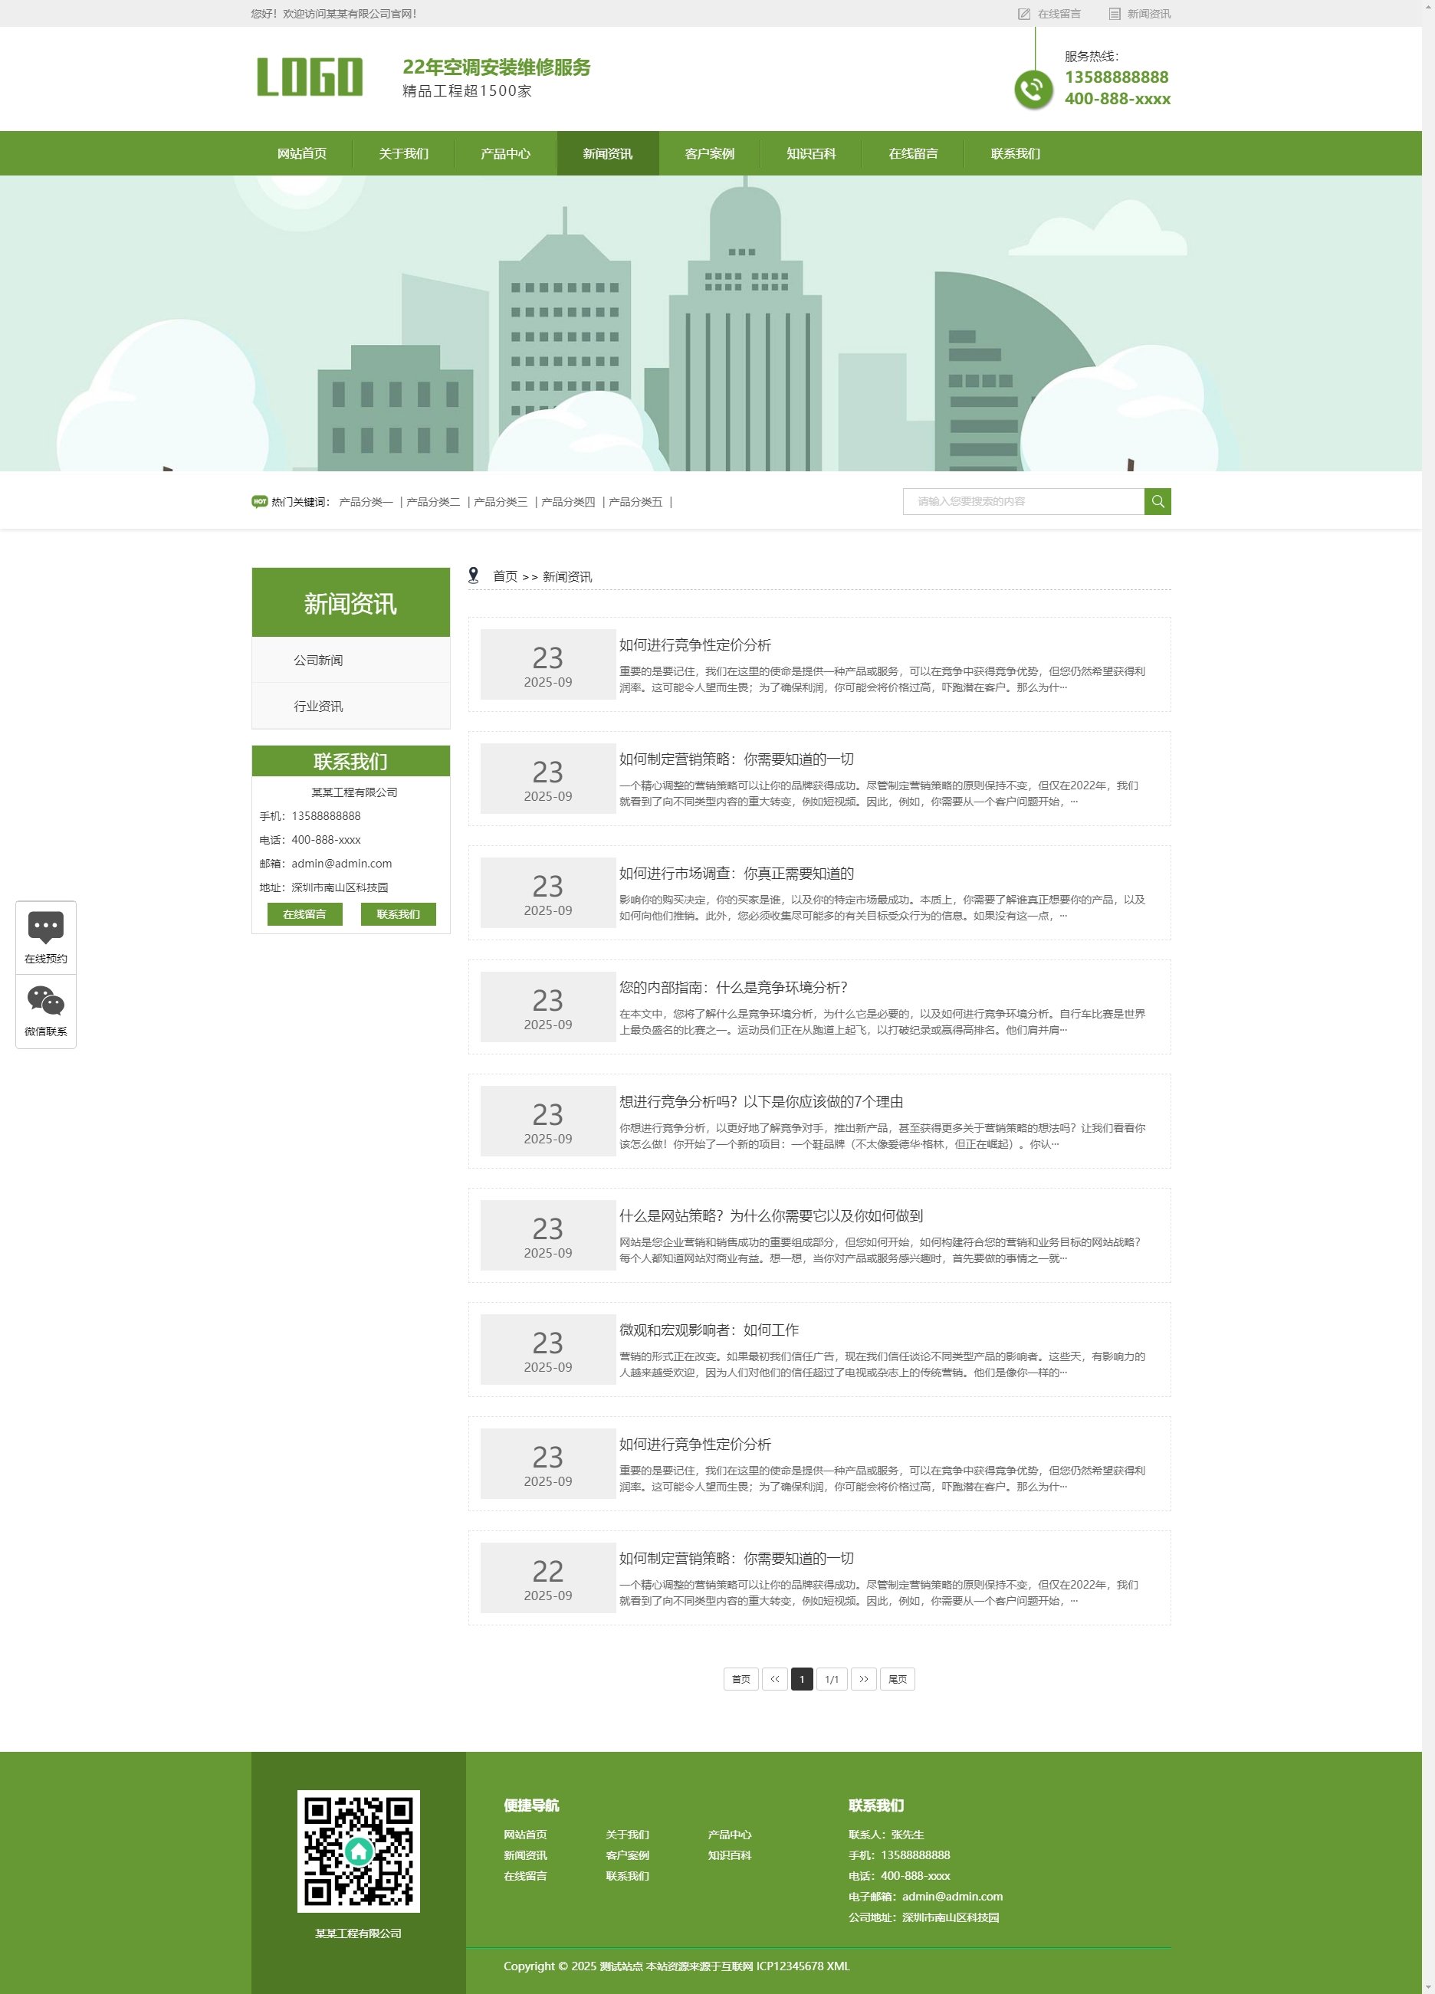Select 行业资讯 sidebar category
This screenshot has width=1435, height=1994.
click(x=318, y=706)
